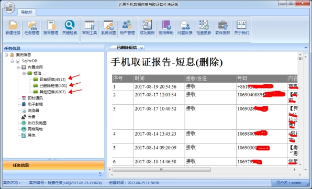Screen dimensions: 312x189
Task: Click 用户名：admin in status bar
Action: [288, 183]
